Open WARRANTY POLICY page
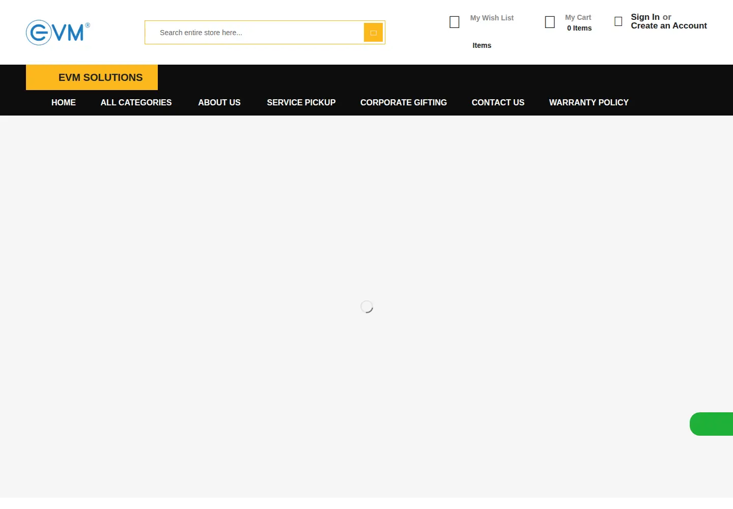Screen dimensions: 733x509 pyautogui.click(x=589, y=102)
